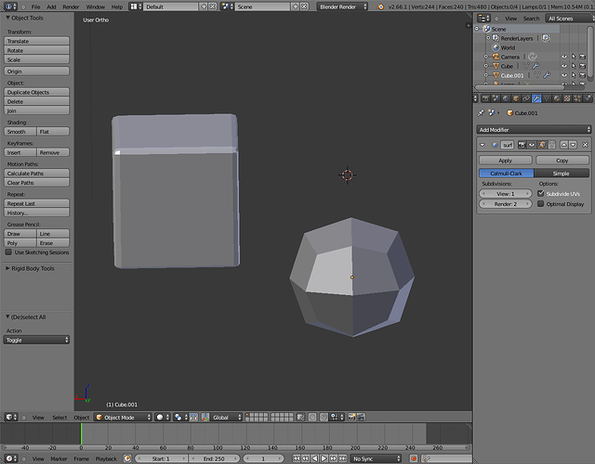Open the Material properties sphere tab
This screenshot has height=464, width=595.
tap(557, 98)
